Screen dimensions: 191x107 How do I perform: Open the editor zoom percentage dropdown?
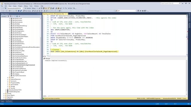48,56
